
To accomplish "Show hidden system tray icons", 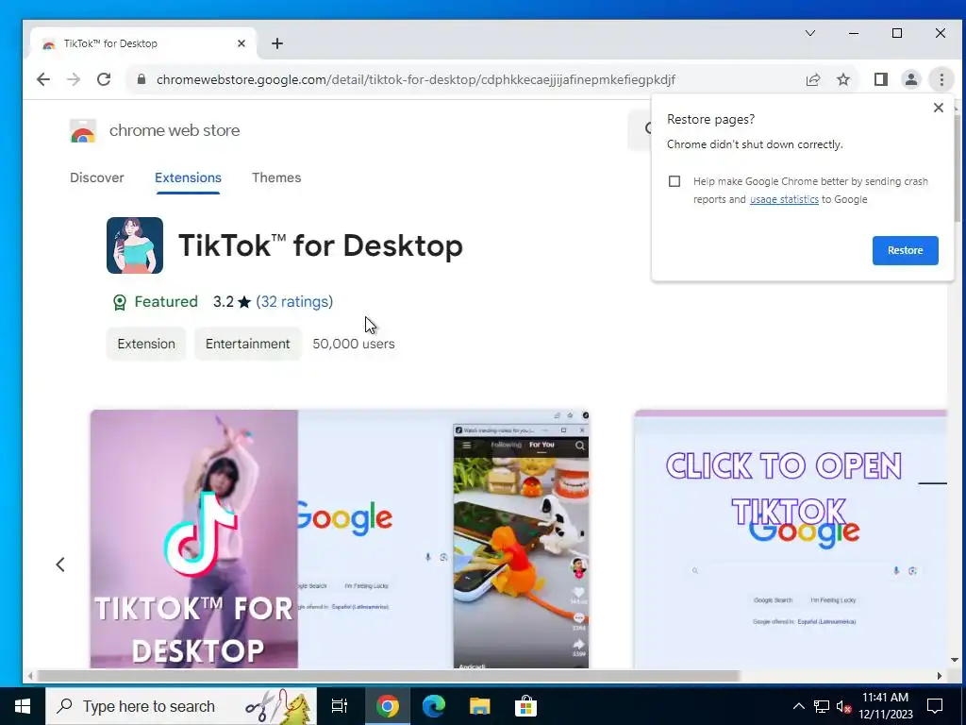I will 798,706.
